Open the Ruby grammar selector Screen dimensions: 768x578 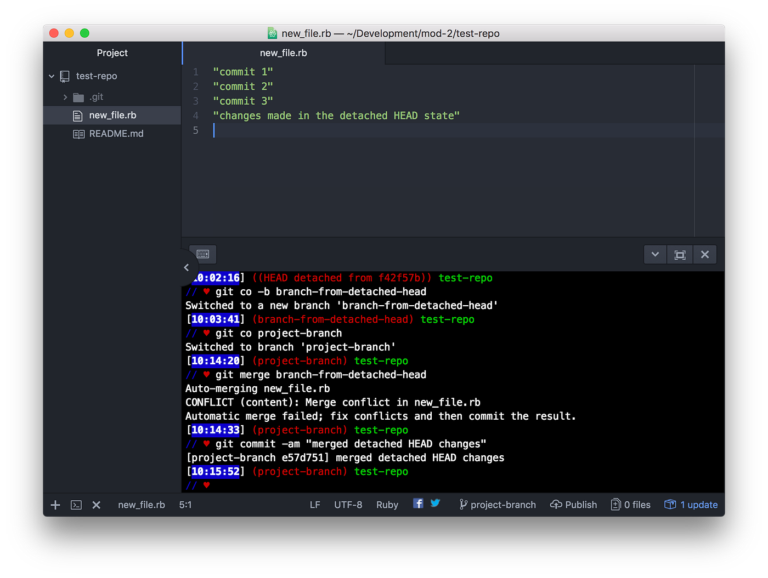tap(387, 504)
